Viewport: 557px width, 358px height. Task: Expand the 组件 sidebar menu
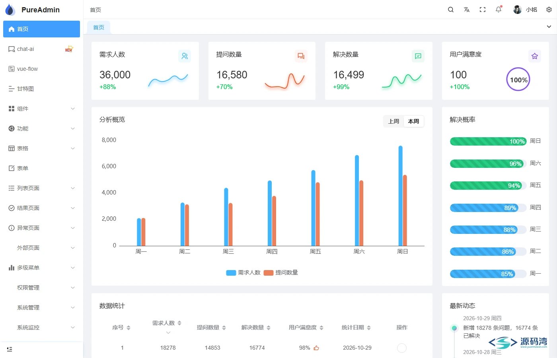(41, 109)
